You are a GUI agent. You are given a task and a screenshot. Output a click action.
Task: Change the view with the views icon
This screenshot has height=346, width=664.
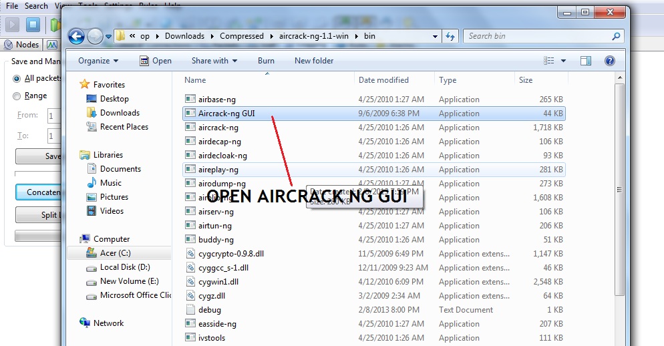(x=549, y=61)
